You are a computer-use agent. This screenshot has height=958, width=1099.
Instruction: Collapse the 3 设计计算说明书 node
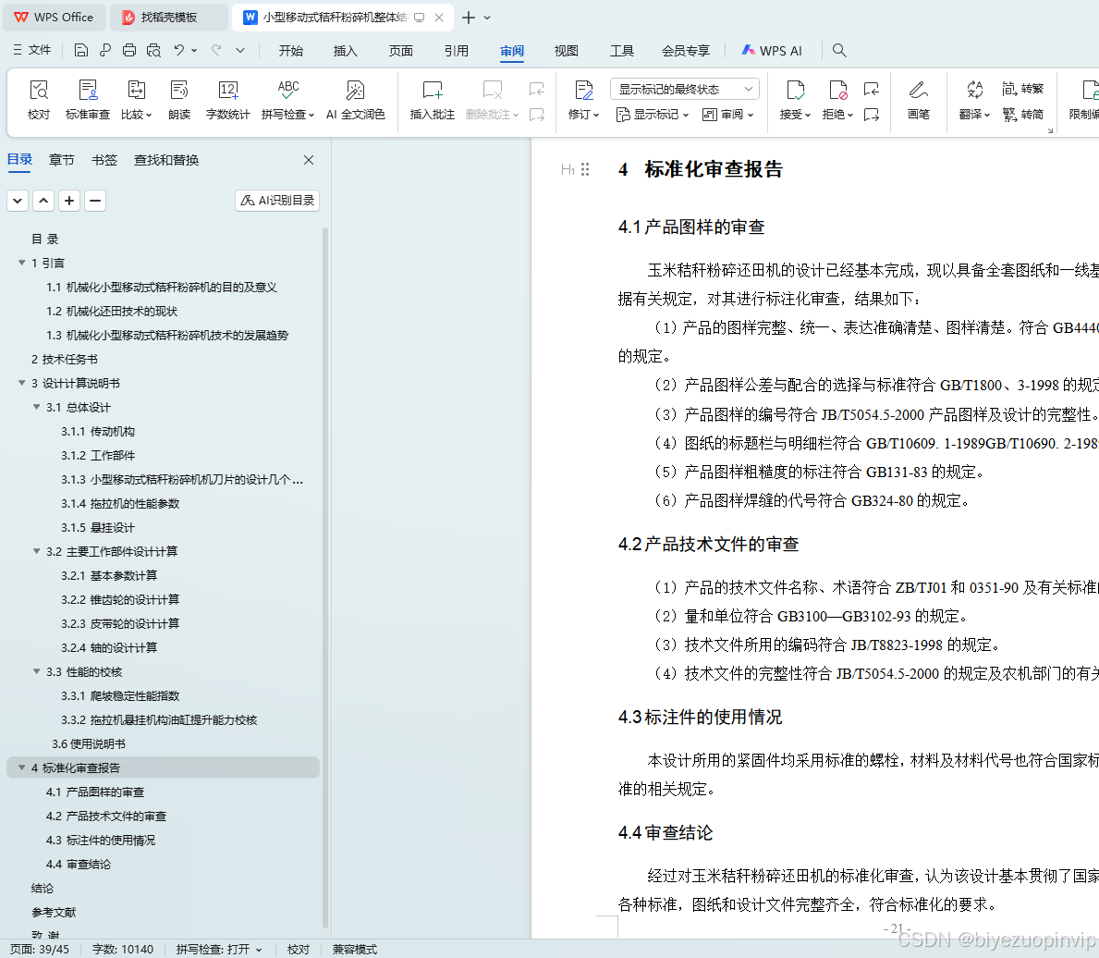pyautogui.click(x=22, y=383)
